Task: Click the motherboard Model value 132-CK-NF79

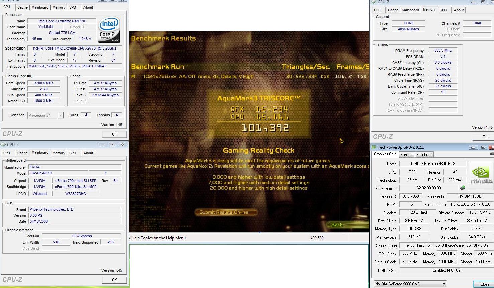Action: point(58,173)
